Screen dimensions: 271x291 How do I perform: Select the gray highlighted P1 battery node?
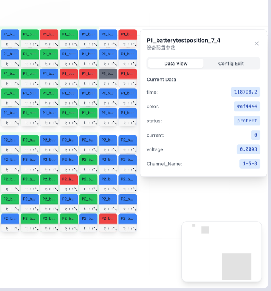pyautogui.click(x=108, y=73)
